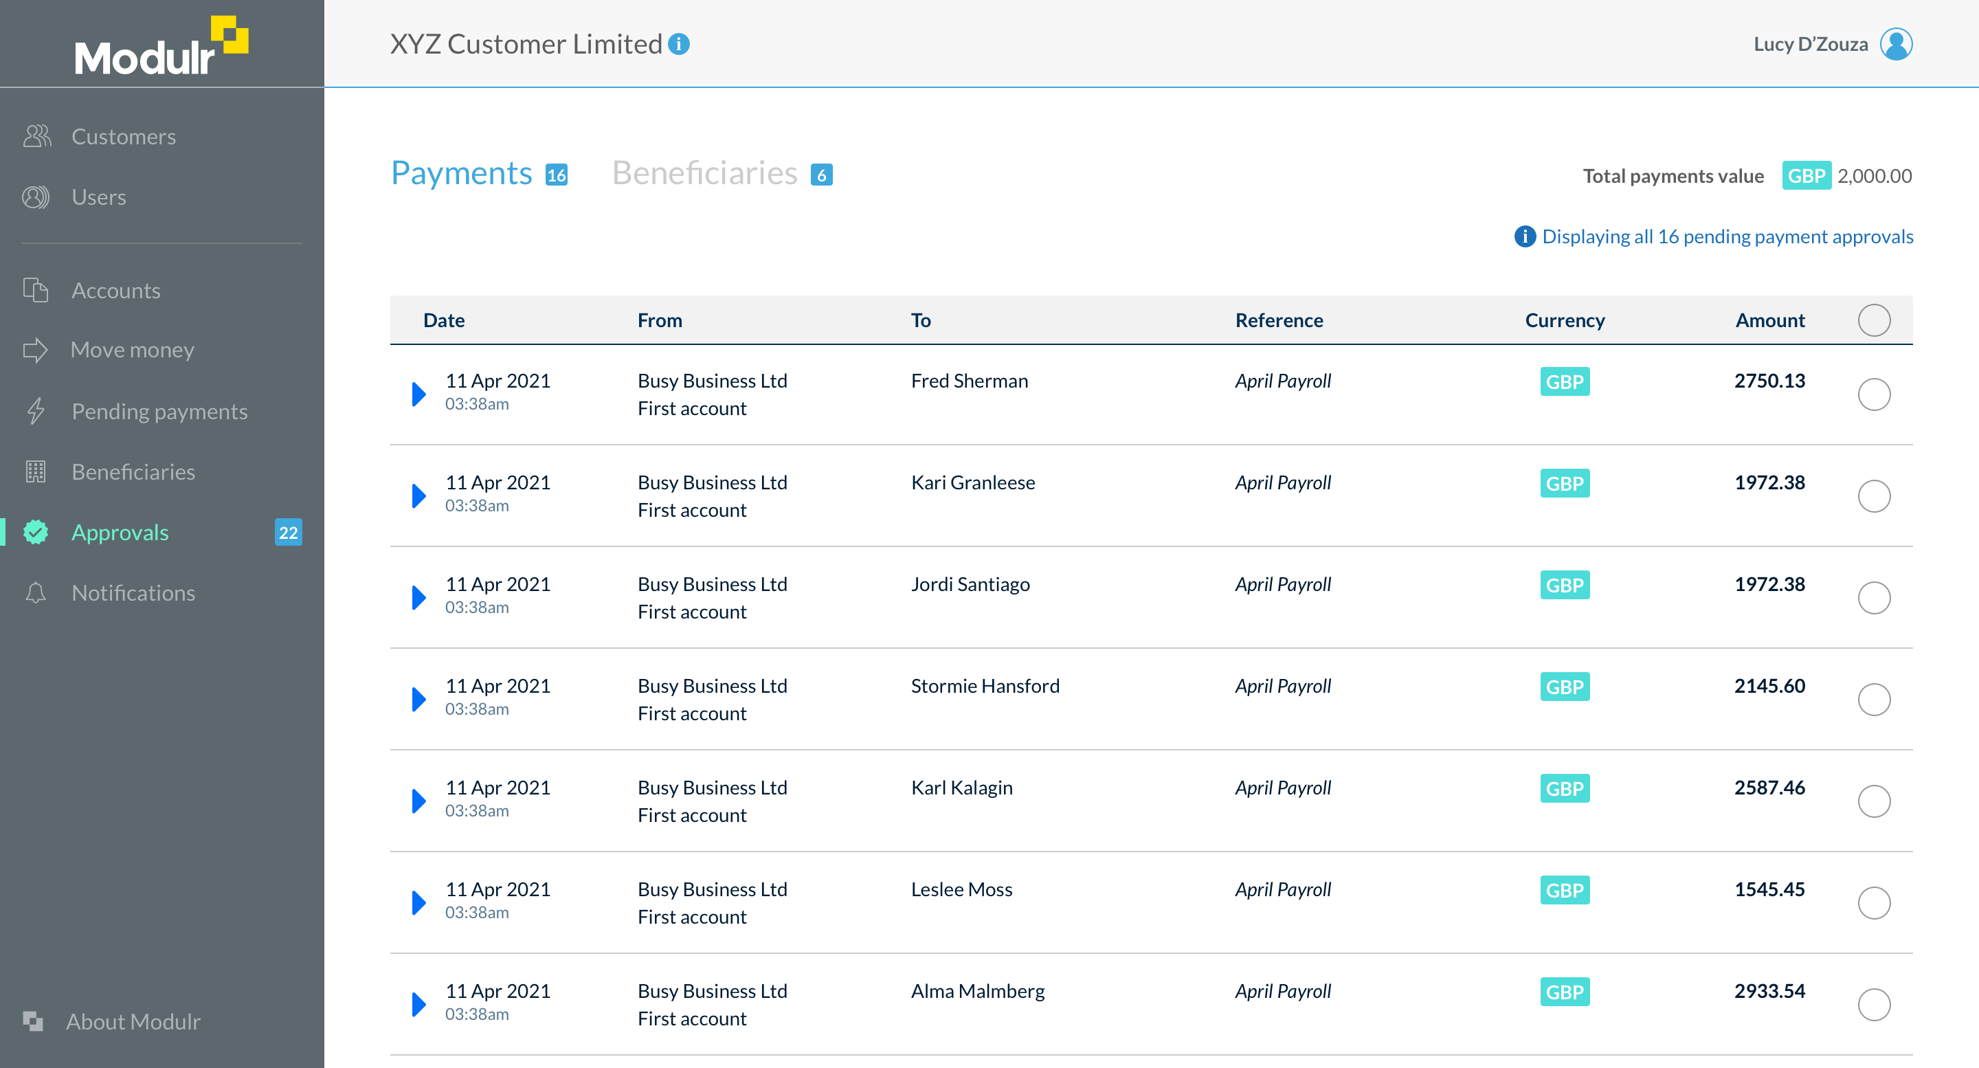The height and width of the screenshot is (1068, 1979).
Task: Click the Beneficiaries building icon
Action: click(x=35, y=471)
